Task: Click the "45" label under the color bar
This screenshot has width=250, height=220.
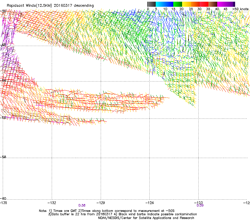Action: pos(225,9)
